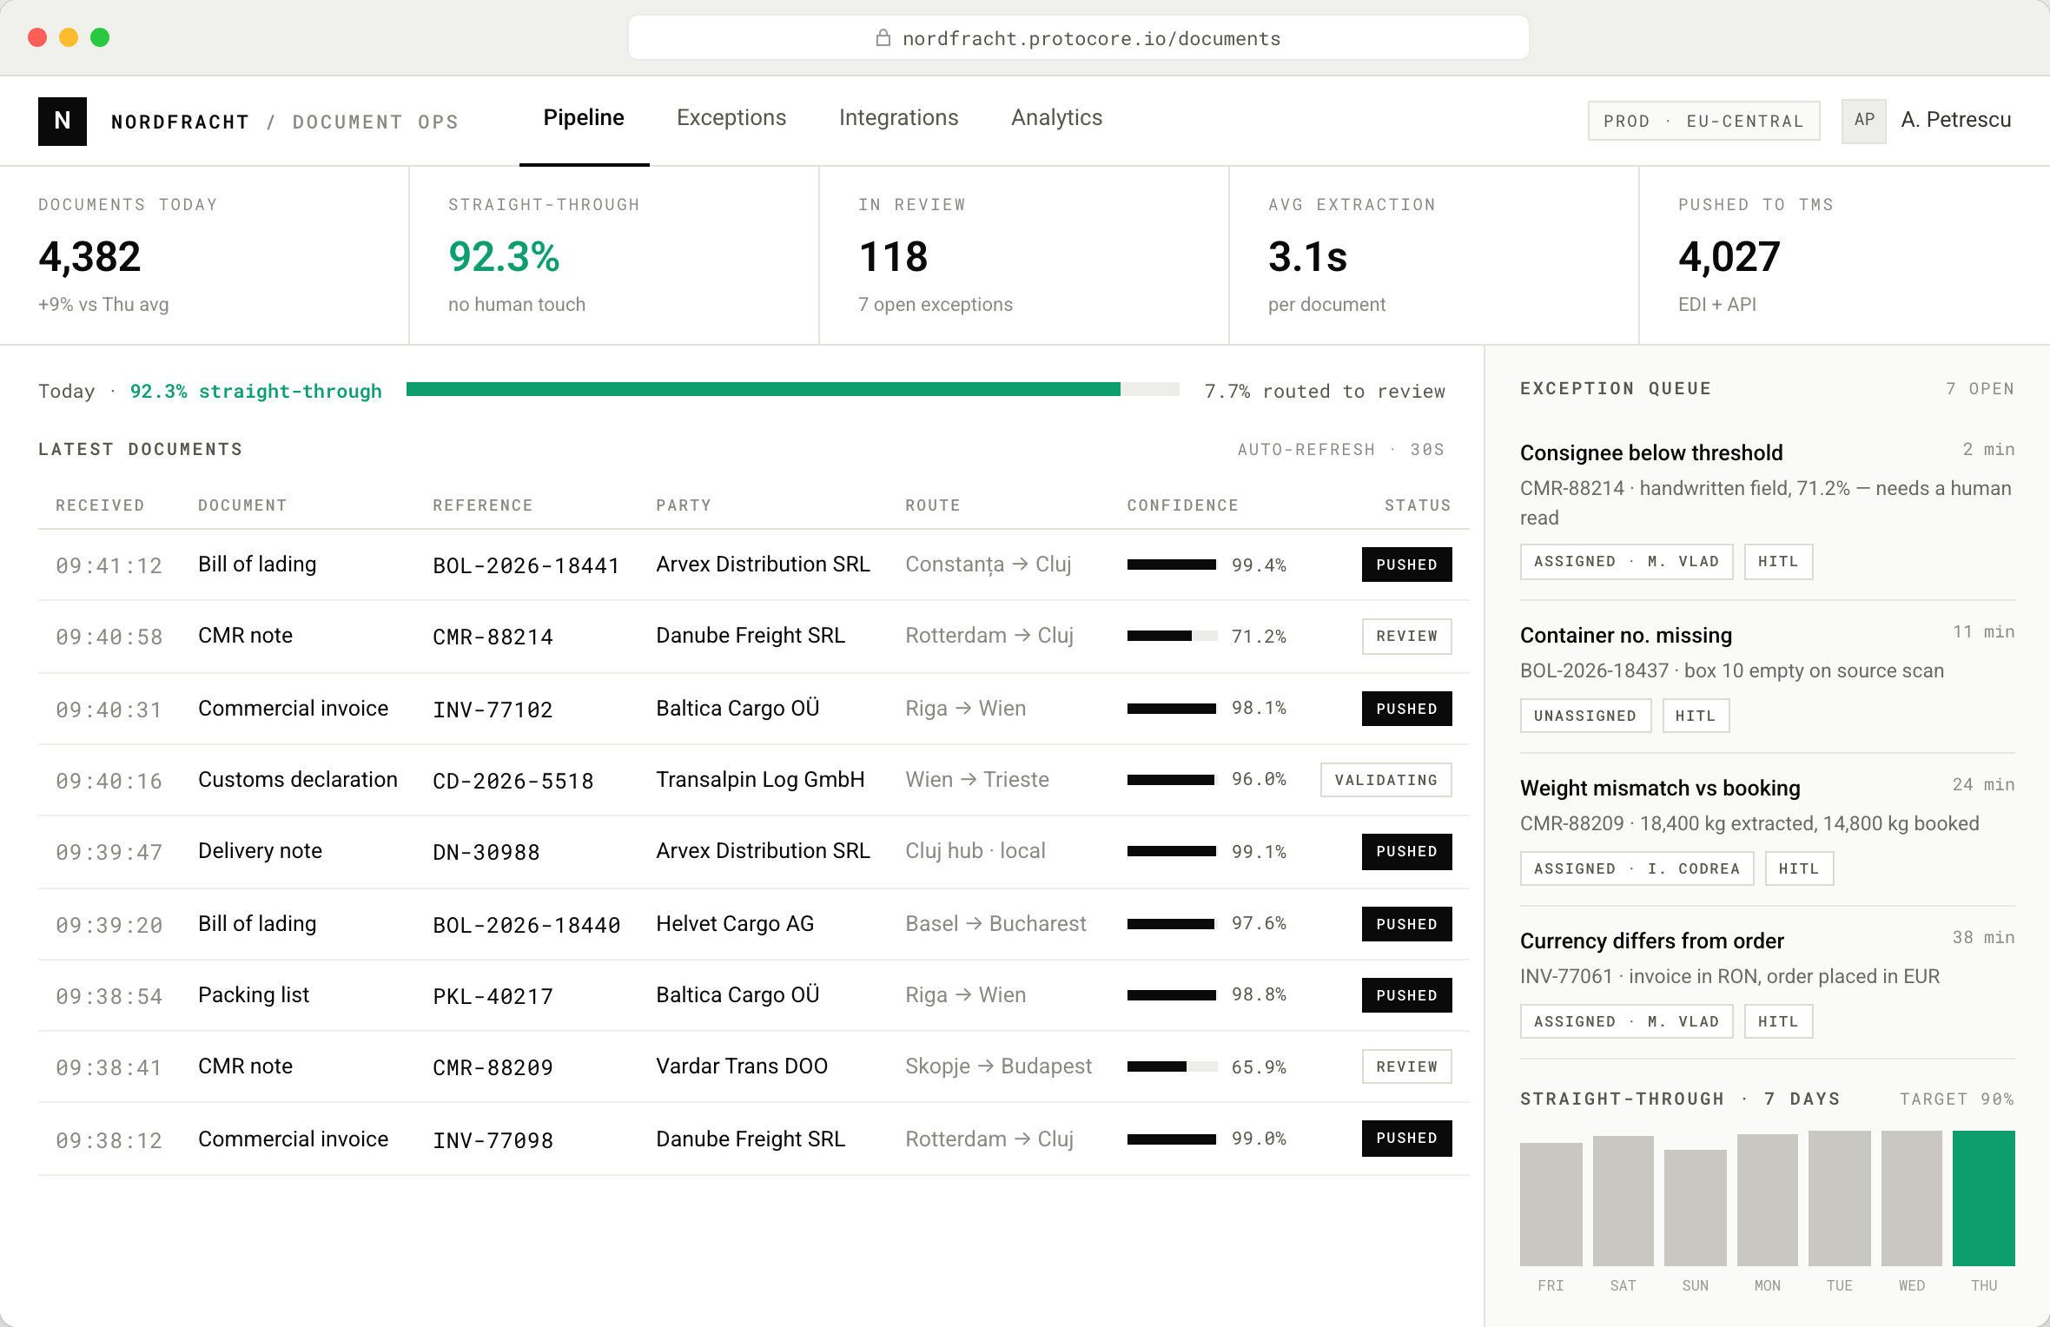Click the REVIEW status for CMR-88209
This screenshot has width=2050, height=1327.
pyautogui.click(x=1406, y=1066)
